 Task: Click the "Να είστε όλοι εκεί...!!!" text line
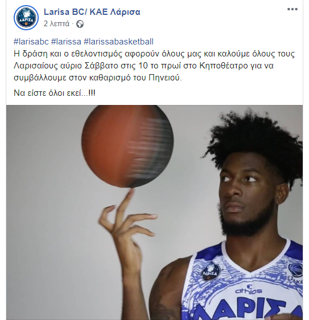[x=55, y=93]
